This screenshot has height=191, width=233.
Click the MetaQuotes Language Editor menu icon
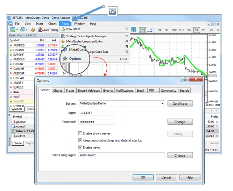(63, 41)
